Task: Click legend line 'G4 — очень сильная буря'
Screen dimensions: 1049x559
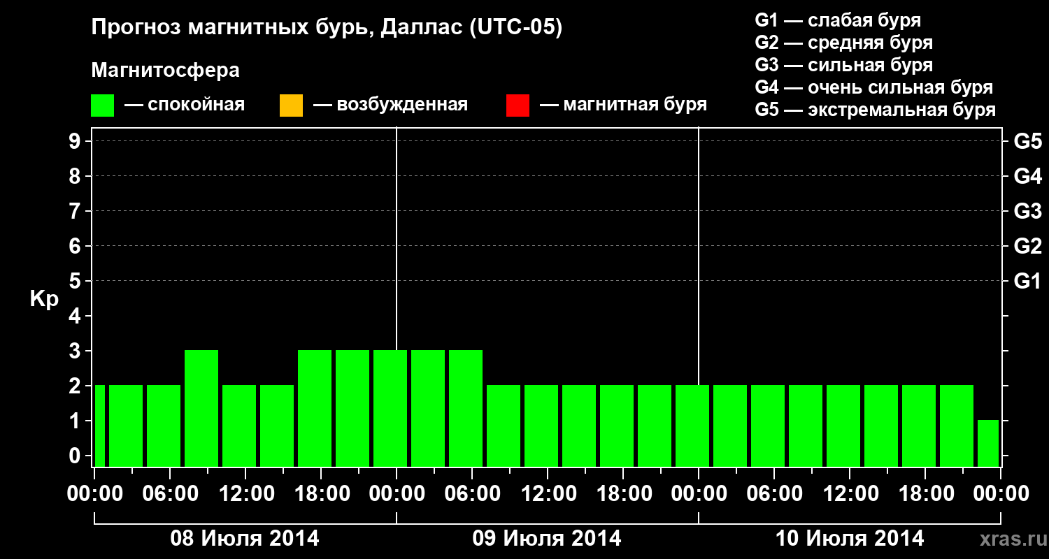Action: click(874, 87)
